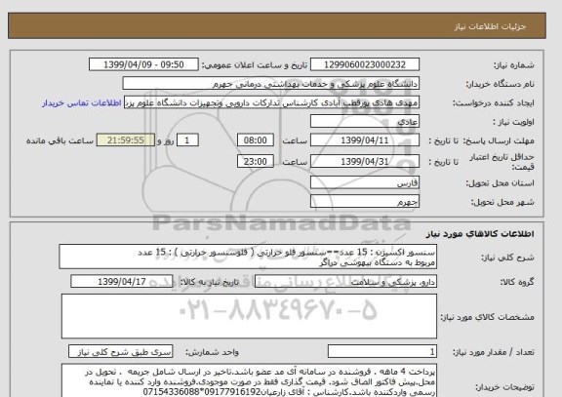This screenshot has height=397, width=562.
Task: Click the شماره نیاز field 1299060023000232
Action: pos(365,64)
